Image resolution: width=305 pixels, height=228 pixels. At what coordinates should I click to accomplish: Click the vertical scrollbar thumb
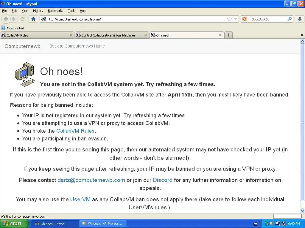pyautogui.click(x=302, y=122)
